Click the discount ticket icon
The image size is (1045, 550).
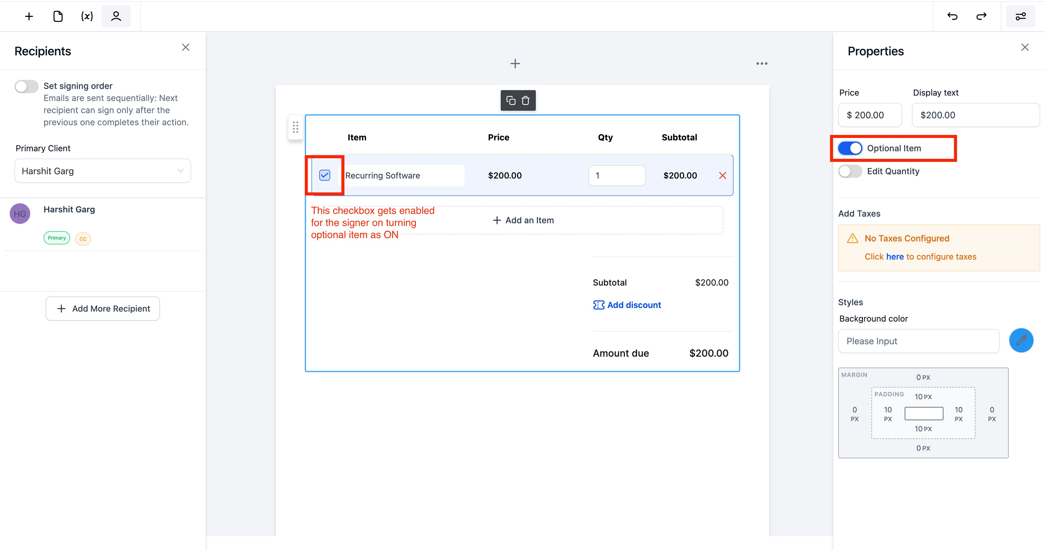[598, 305]
